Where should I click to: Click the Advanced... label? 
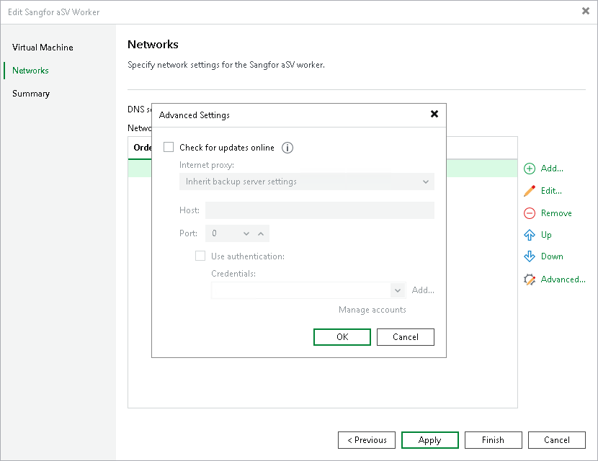coord(563,279)
